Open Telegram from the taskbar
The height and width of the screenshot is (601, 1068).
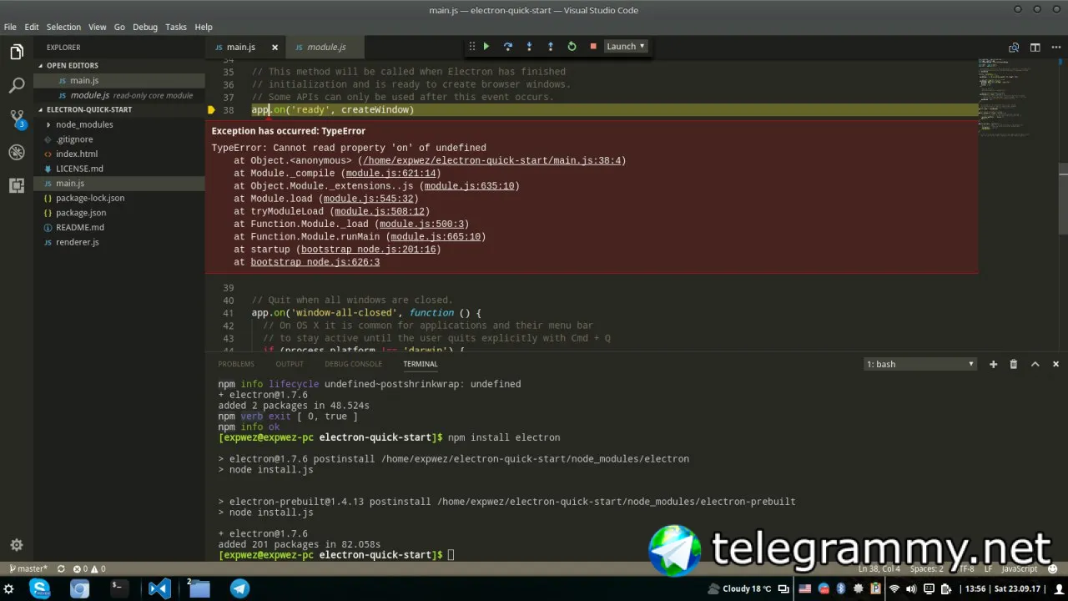point(239,588)
